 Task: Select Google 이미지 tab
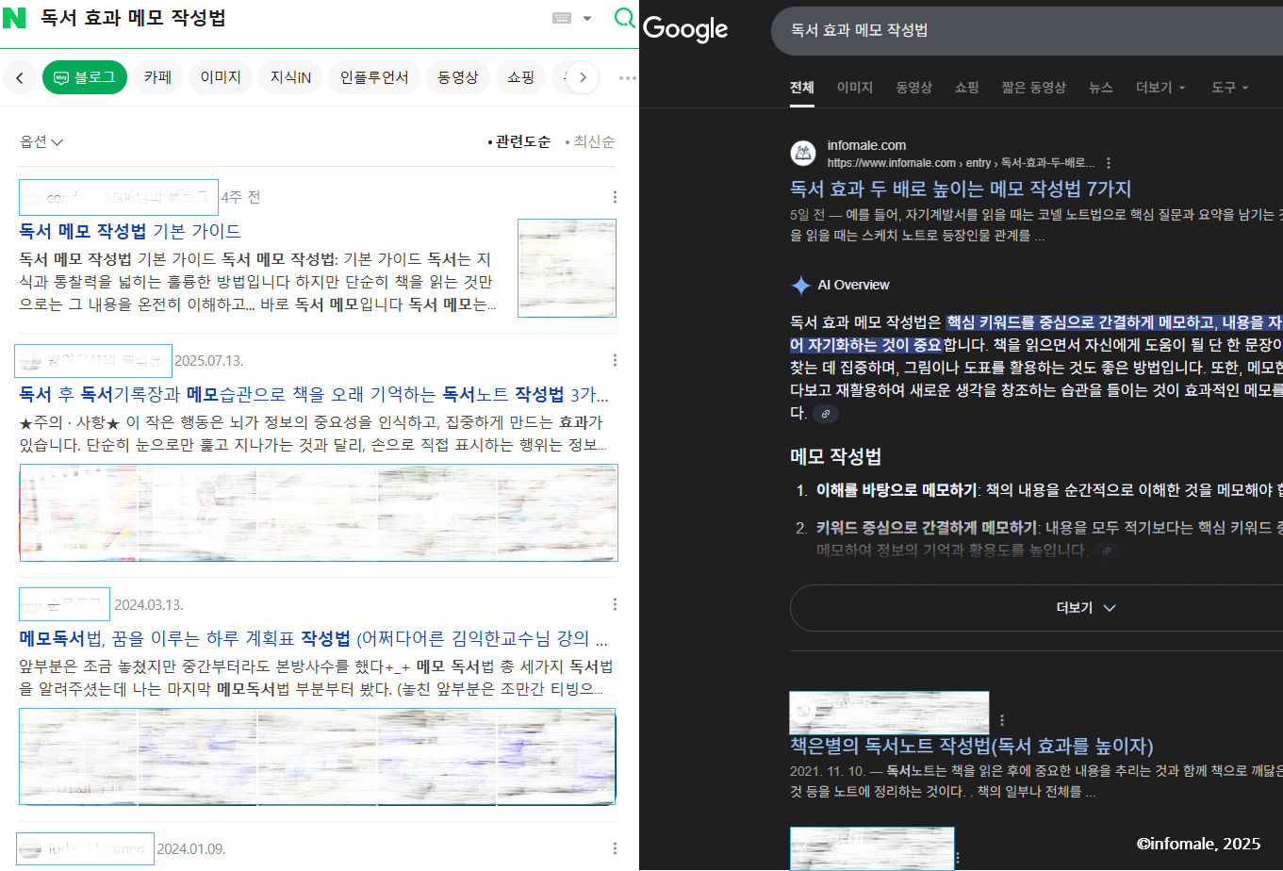(855, 88)
